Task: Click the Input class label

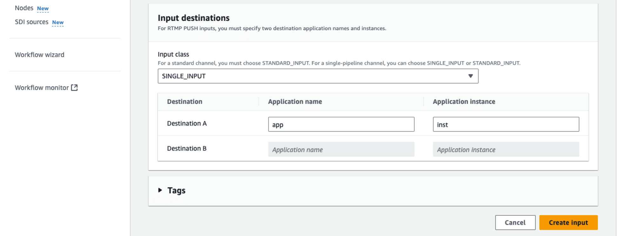Action: click(x=173, y=54)
